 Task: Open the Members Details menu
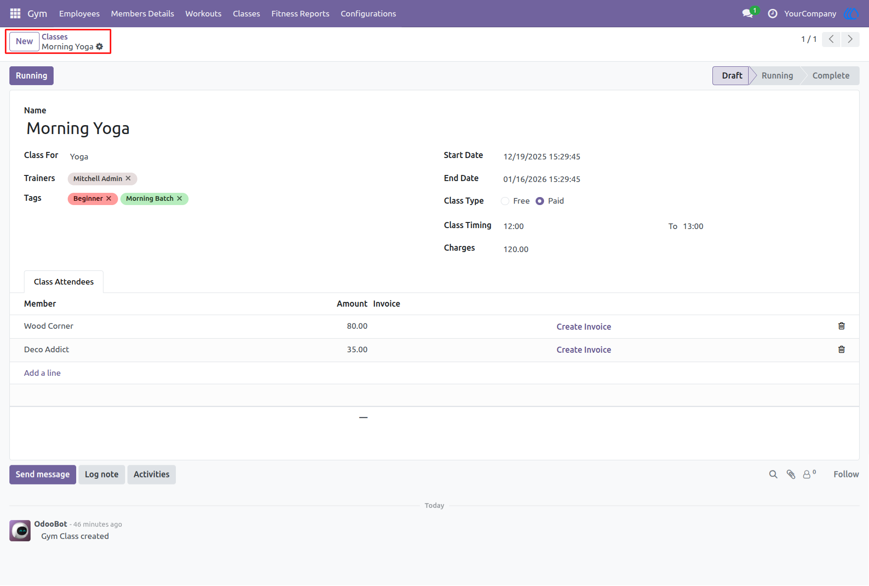142,14
